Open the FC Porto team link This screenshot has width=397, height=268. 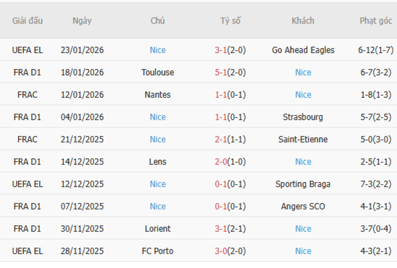pos(158,251)
